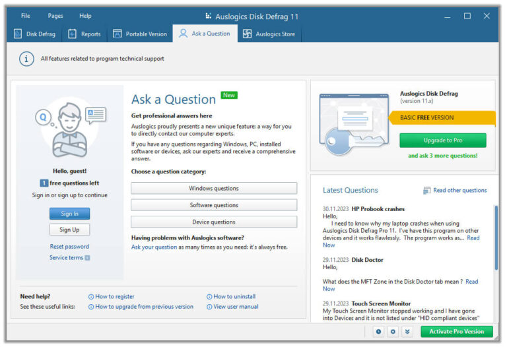Click the free questions counter badge
The width and height of the screenshot is (507, 347).
44,183
